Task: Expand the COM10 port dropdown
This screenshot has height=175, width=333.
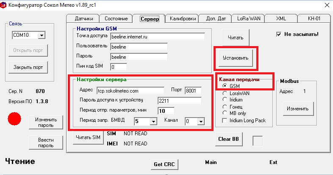Action: [42, 35]
